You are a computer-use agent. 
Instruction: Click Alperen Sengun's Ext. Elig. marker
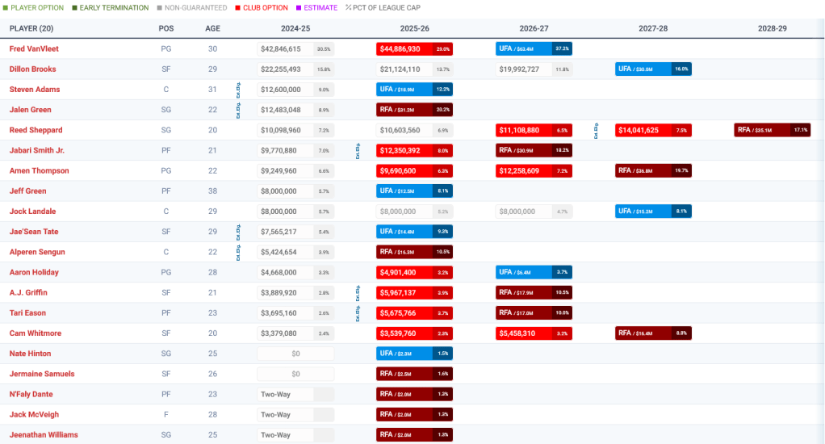(x=238, y=252)
